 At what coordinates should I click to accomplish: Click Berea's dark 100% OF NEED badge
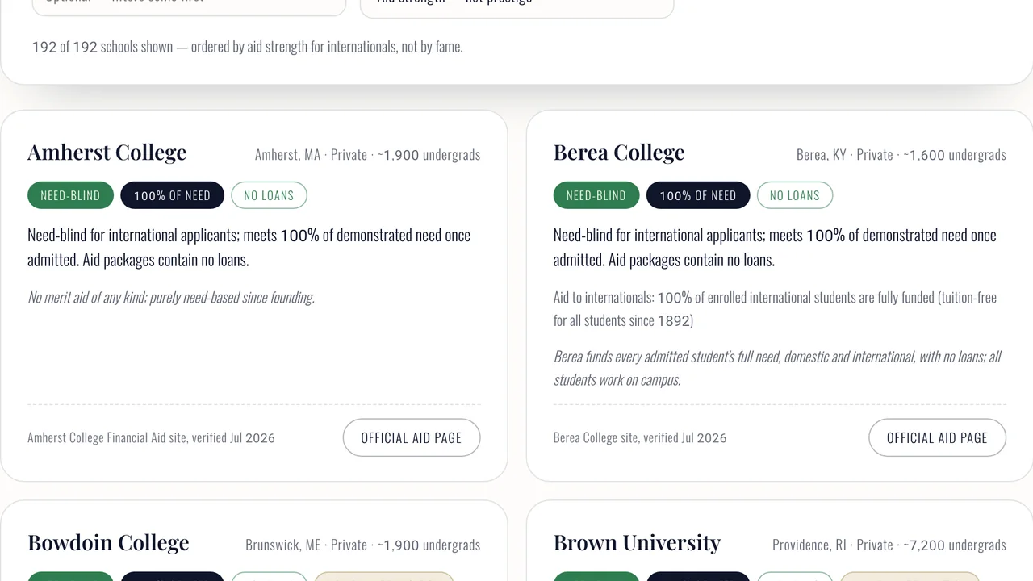698,195
